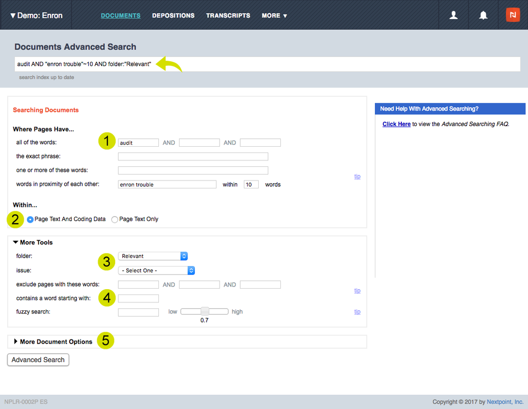
Task: Click the second 'all of the words' field
Action: (x=200, y=142)
